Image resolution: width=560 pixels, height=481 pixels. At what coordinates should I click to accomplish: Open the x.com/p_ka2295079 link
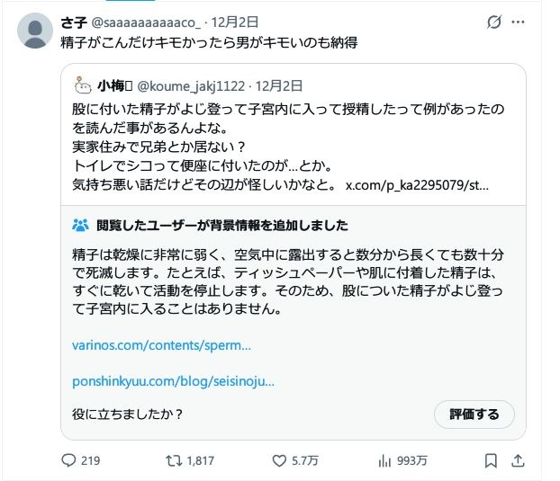point(417,186)
